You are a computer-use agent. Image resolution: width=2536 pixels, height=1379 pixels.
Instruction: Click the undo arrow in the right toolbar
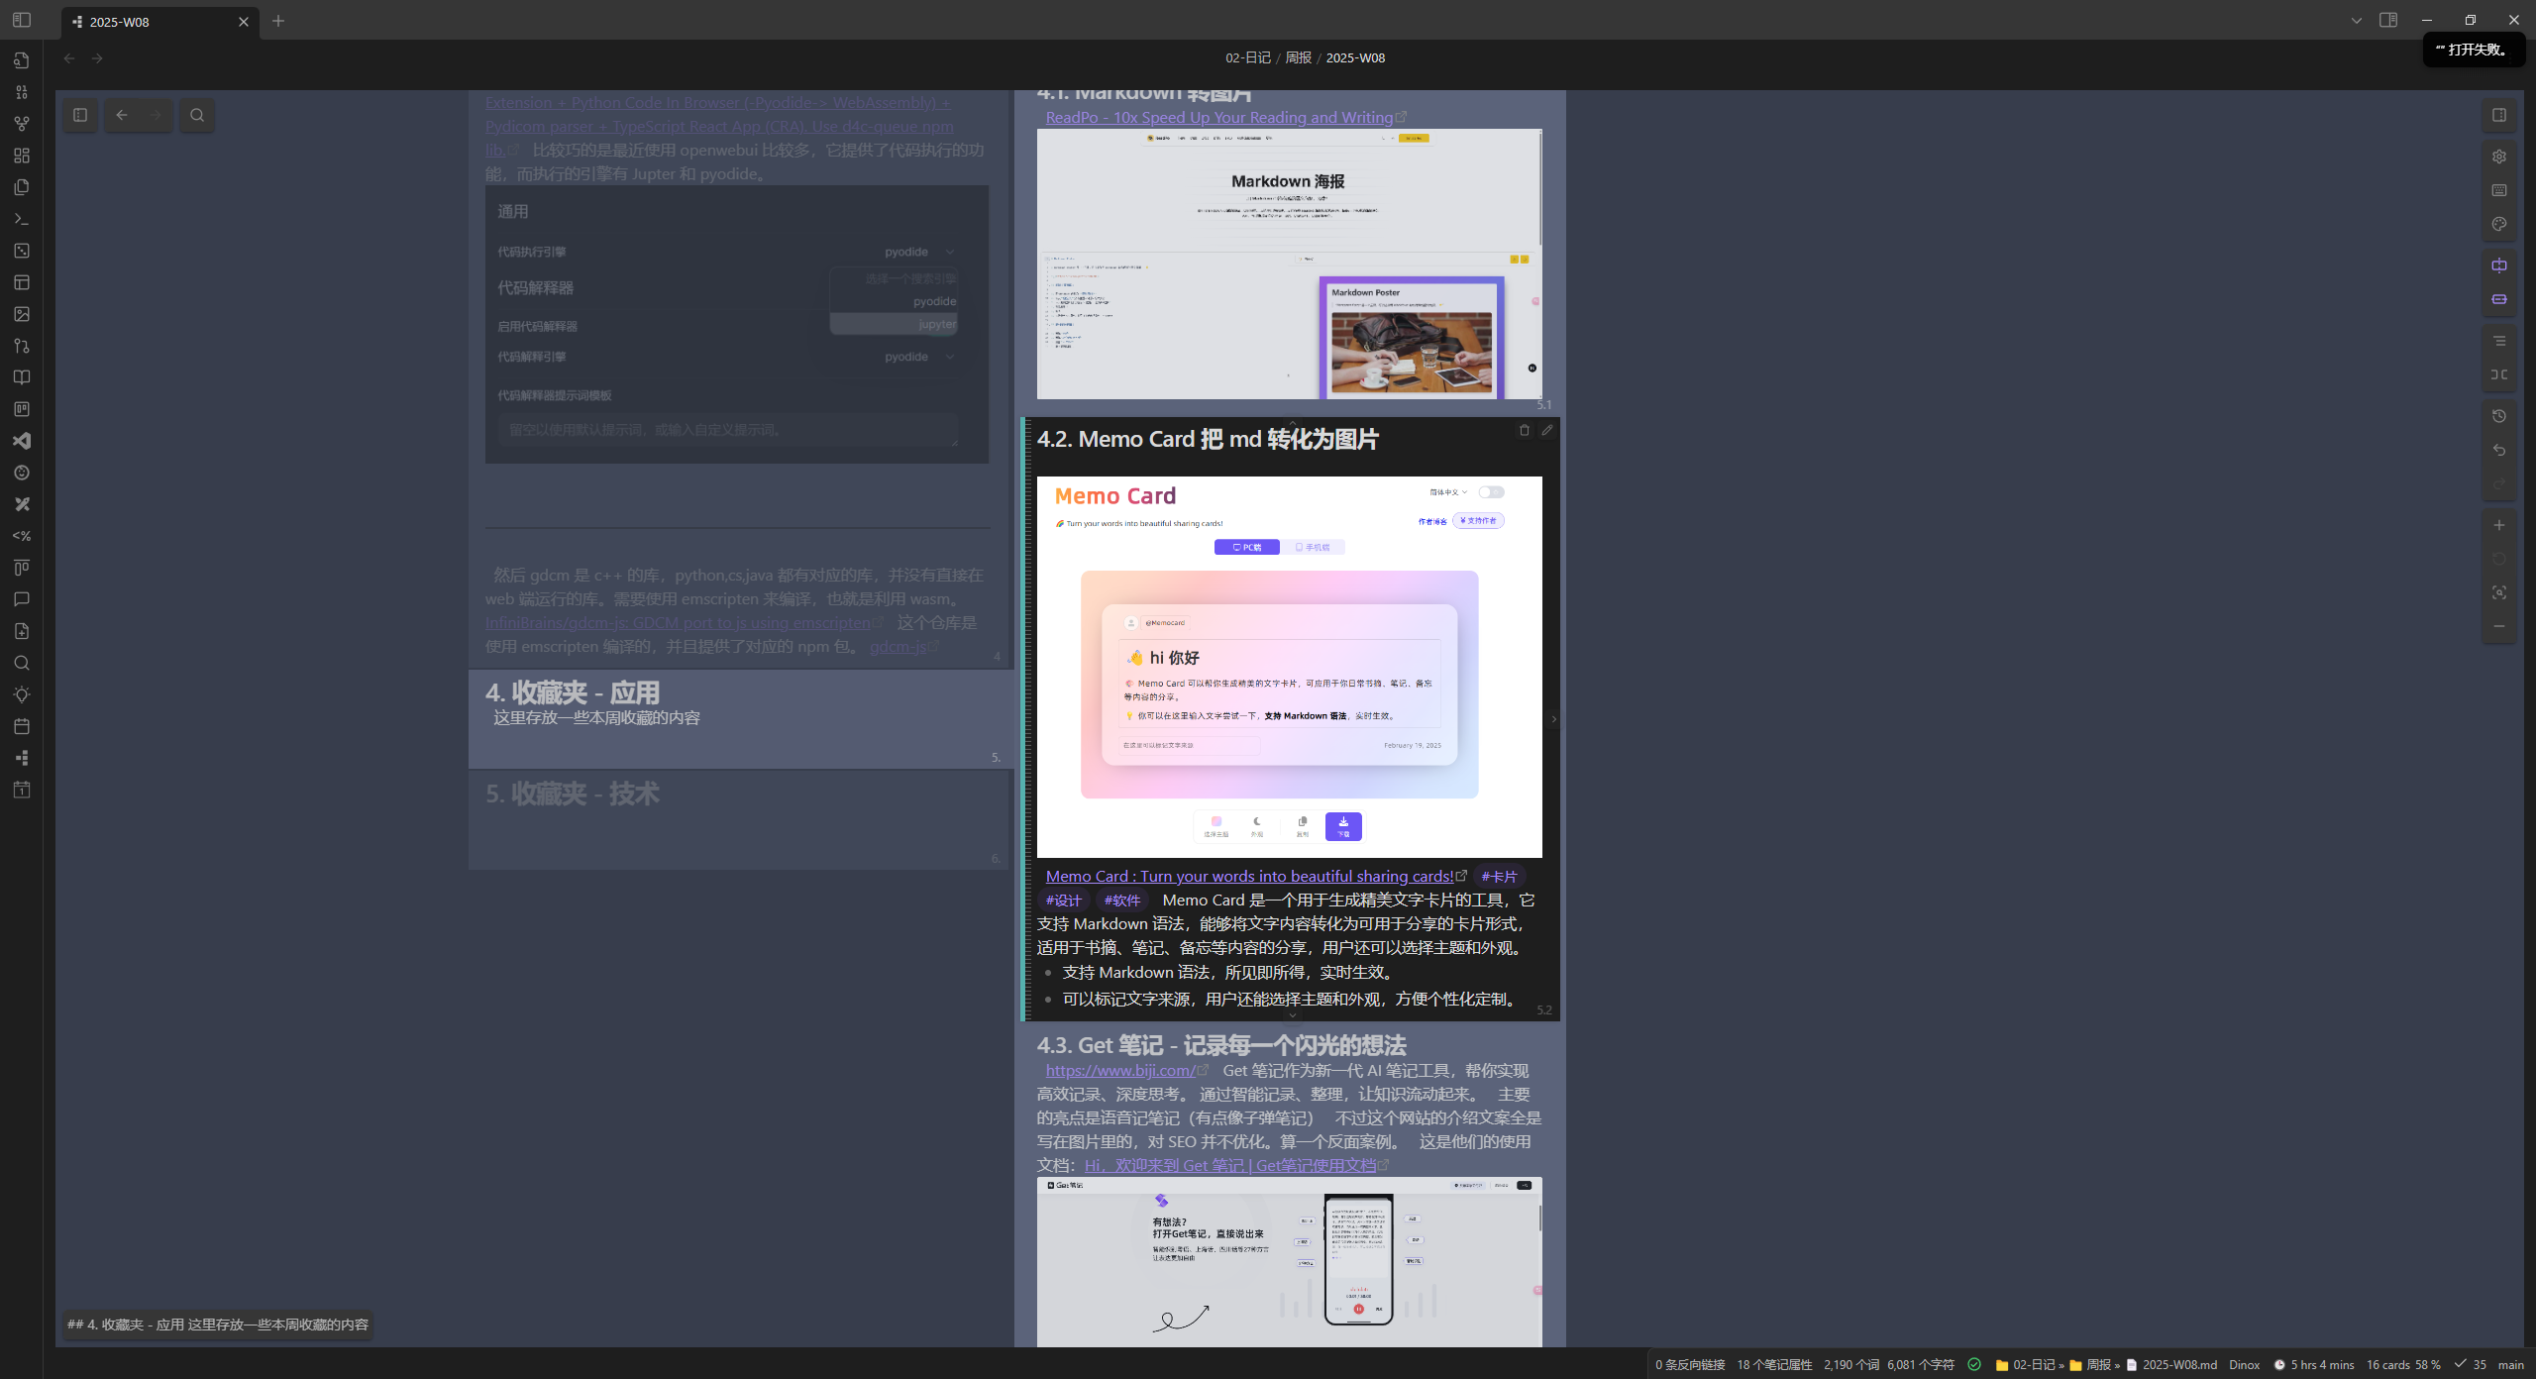click(x=2499, y=450)
